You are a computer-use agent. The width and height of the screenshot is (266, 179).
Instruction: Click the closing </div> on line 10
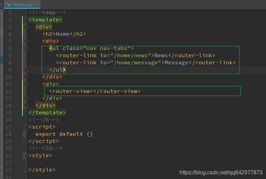(52, 77)
